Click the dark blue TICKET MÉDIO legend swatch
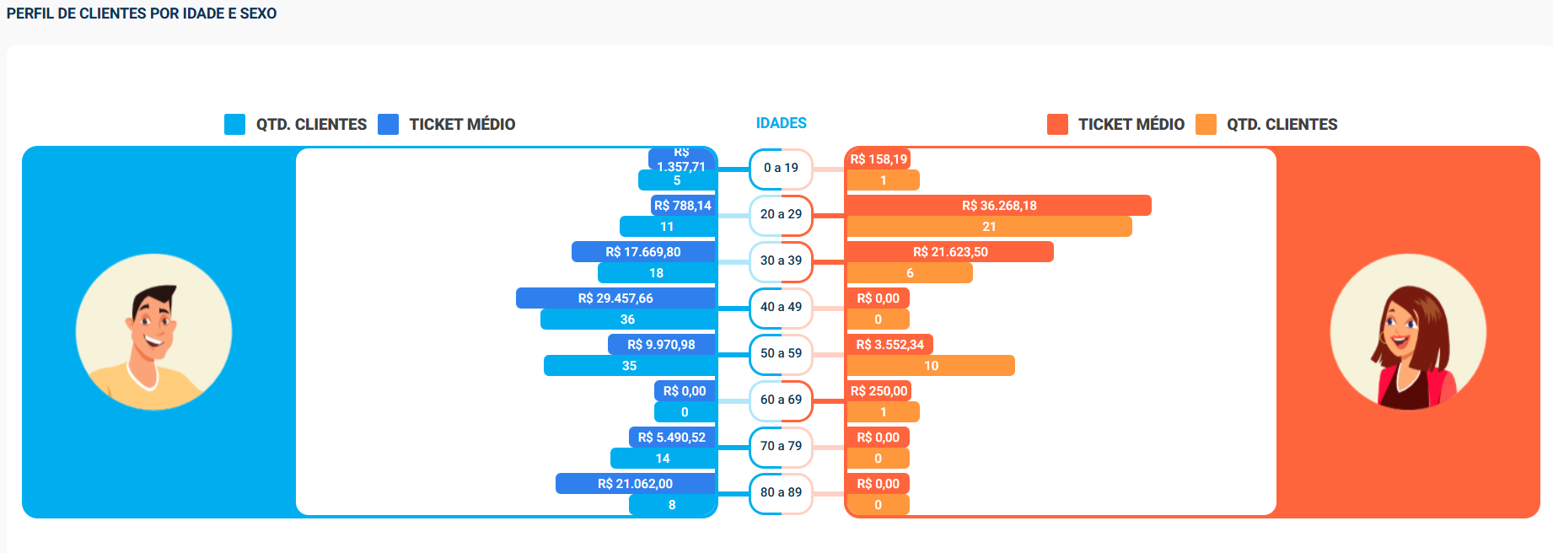This screenshot has width=1553, height=553. (x=388, y=124)
